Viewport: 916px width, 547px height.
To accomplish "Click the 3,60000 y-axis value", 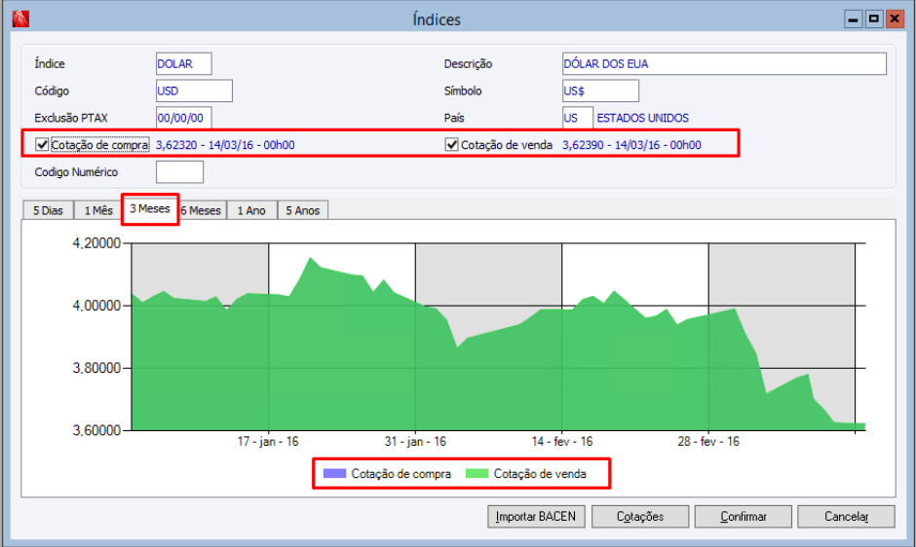I will tap(96, 430).
